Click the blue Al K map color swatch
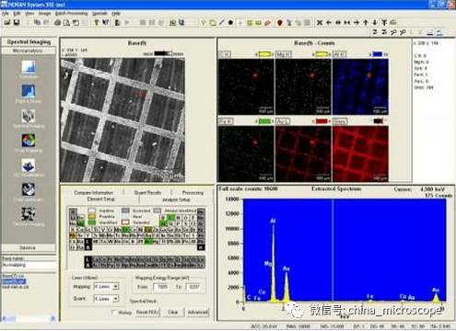 378,54
